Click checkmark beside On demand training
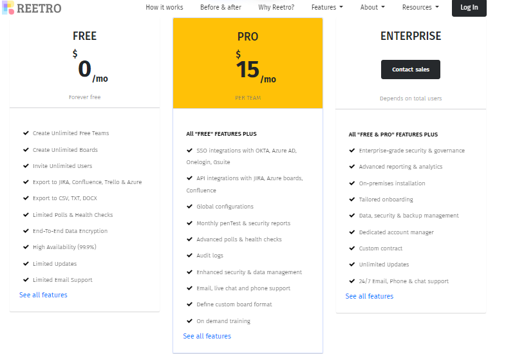Viewport: 506px width, 354px height. (x=190, y=321)
